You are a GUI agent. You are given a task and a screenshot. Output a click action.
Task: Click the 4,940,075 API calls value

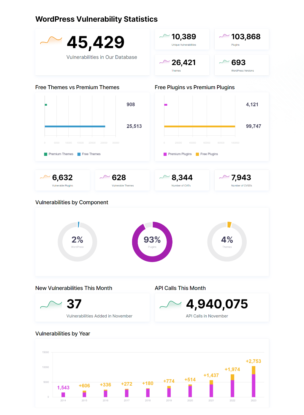(217, 304)
